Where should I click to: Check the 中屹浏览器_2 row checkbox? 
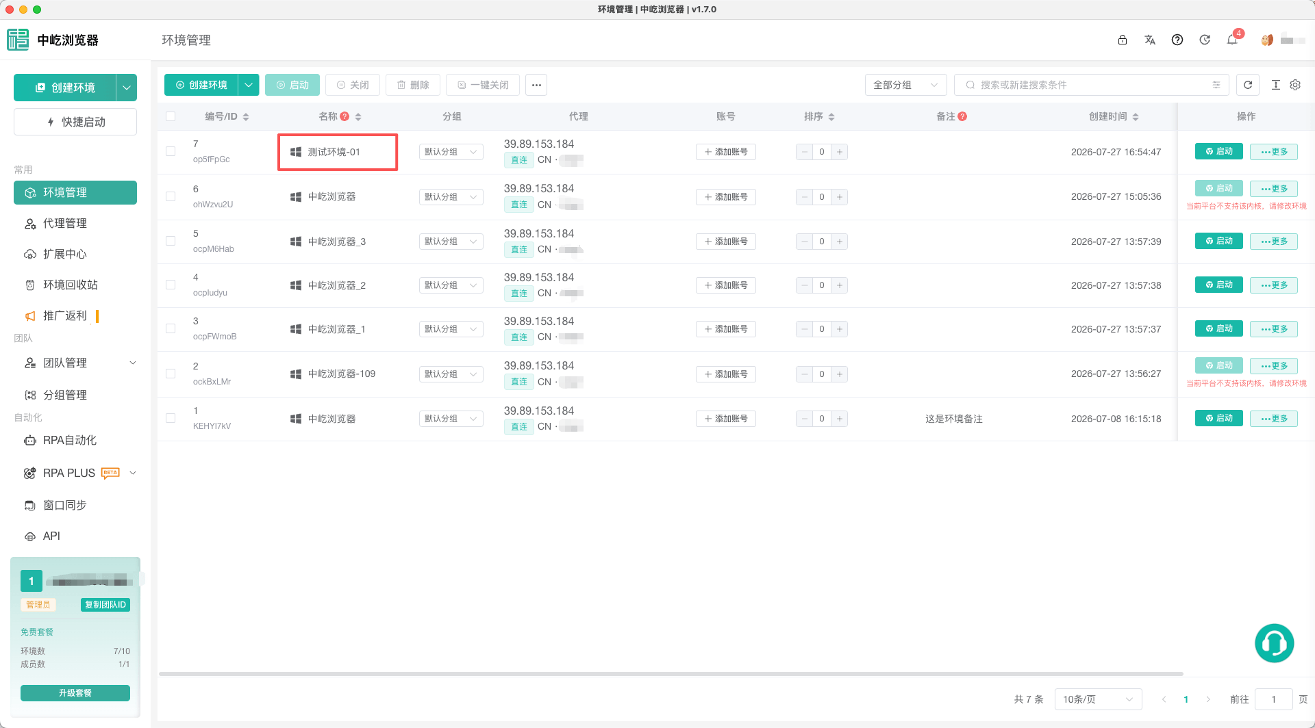click(x=171, y=285)
